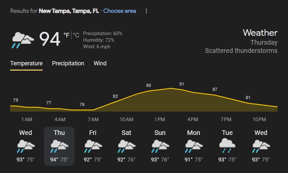Open the Precipitation tab
Screen dimensions: 288x173
(x=68, y=63)
